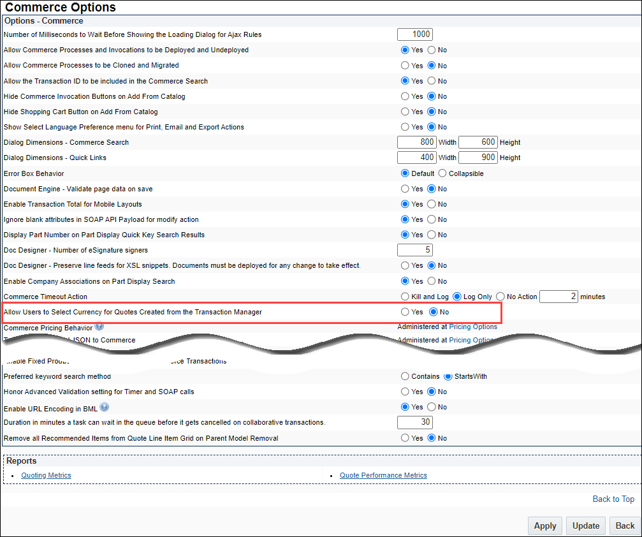Choose No Action for Commerce Timeout
The width and height of the screenshot is (642, 537).
500,297
